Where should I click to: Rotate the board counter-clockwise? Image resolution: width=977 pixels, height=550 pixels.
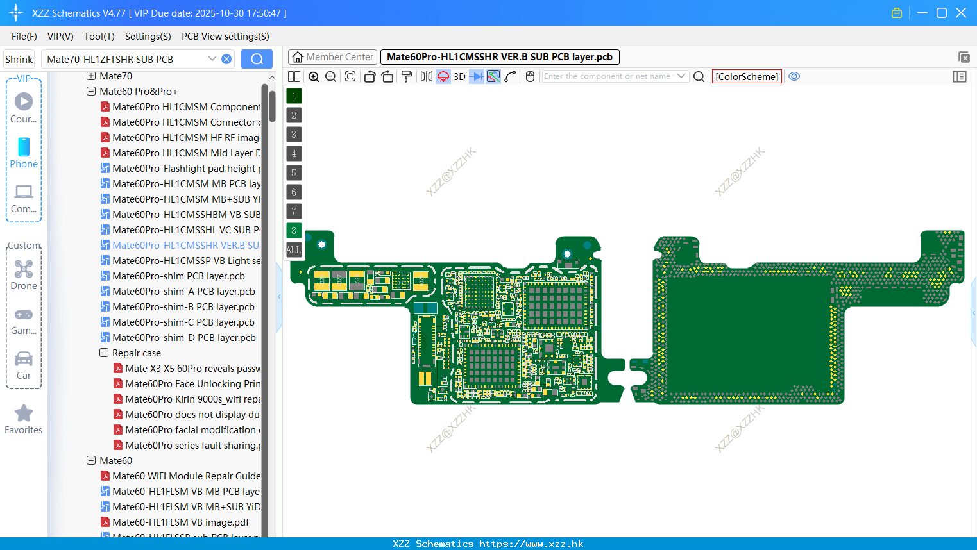(370, 76)
